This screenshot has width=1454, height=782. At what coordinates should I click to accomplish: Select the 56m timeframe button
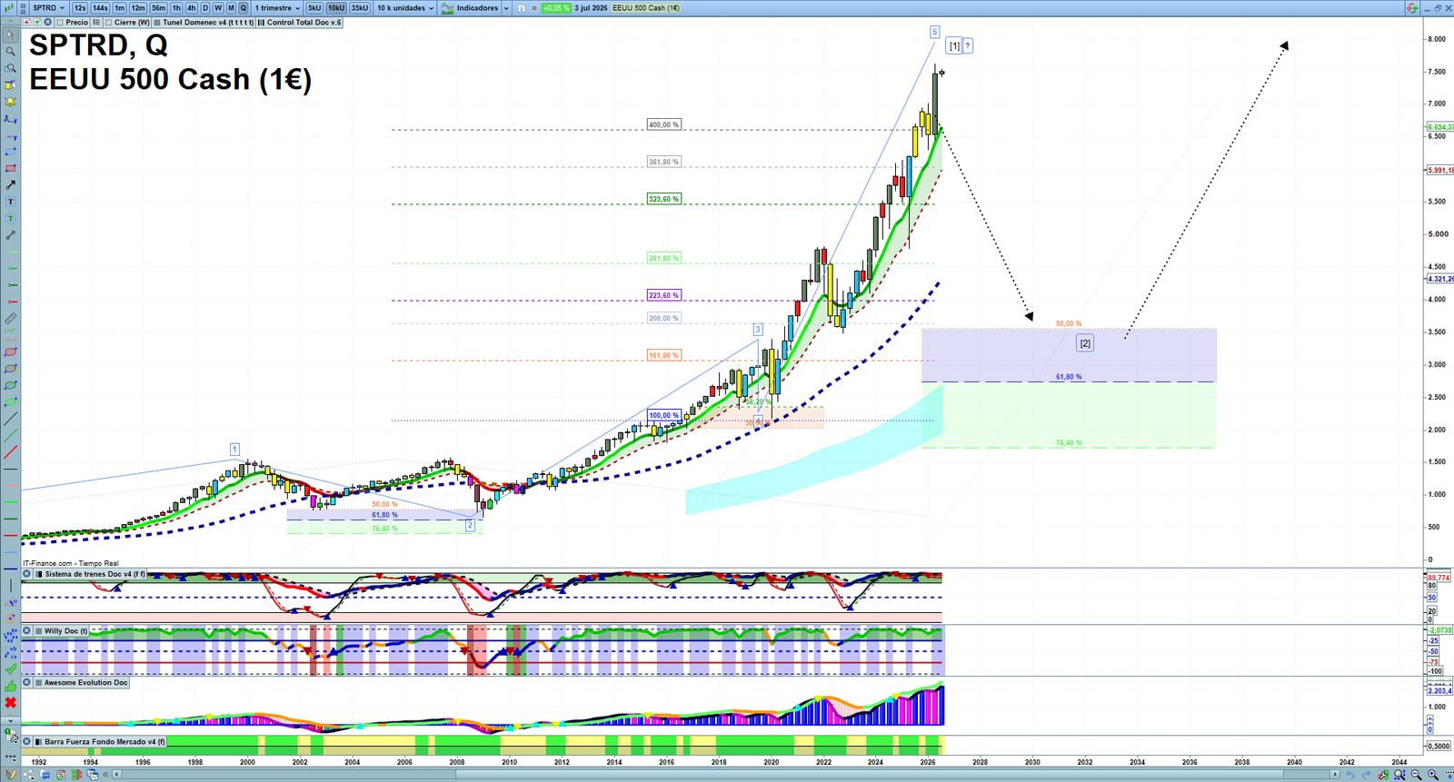tap(158, 8)
